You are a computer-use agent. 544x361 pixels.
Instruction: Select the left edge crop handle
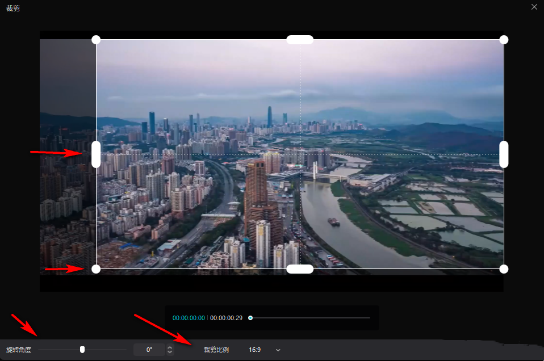coord(96,154)
